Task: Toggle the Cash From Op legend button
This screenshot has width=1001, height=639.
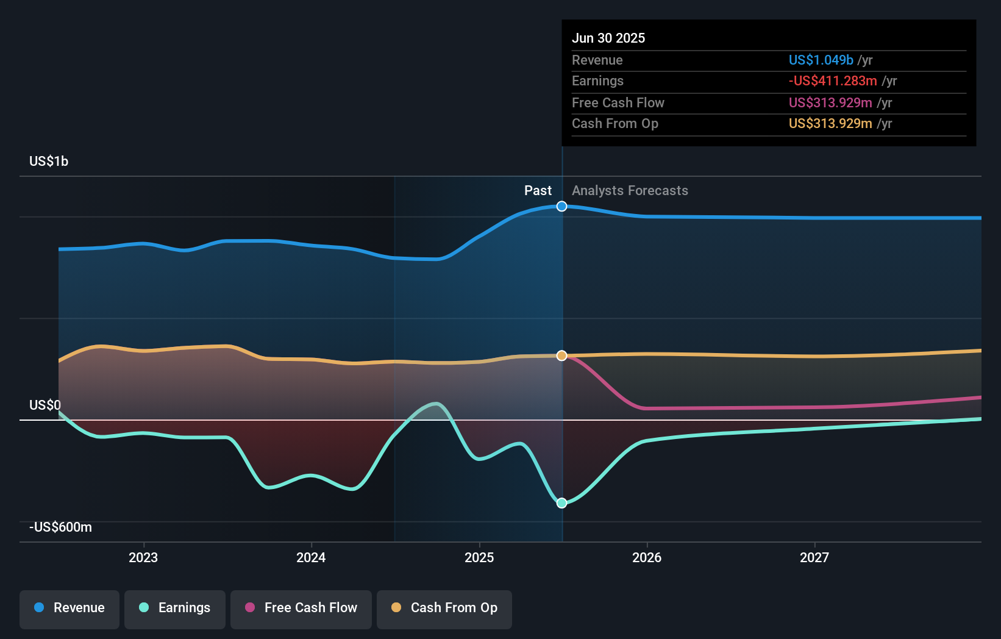Action: tap(444, 609)
